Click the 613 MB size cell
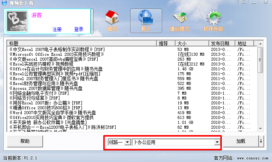Viewport: 272px width, 162px height. pos(184,117)
